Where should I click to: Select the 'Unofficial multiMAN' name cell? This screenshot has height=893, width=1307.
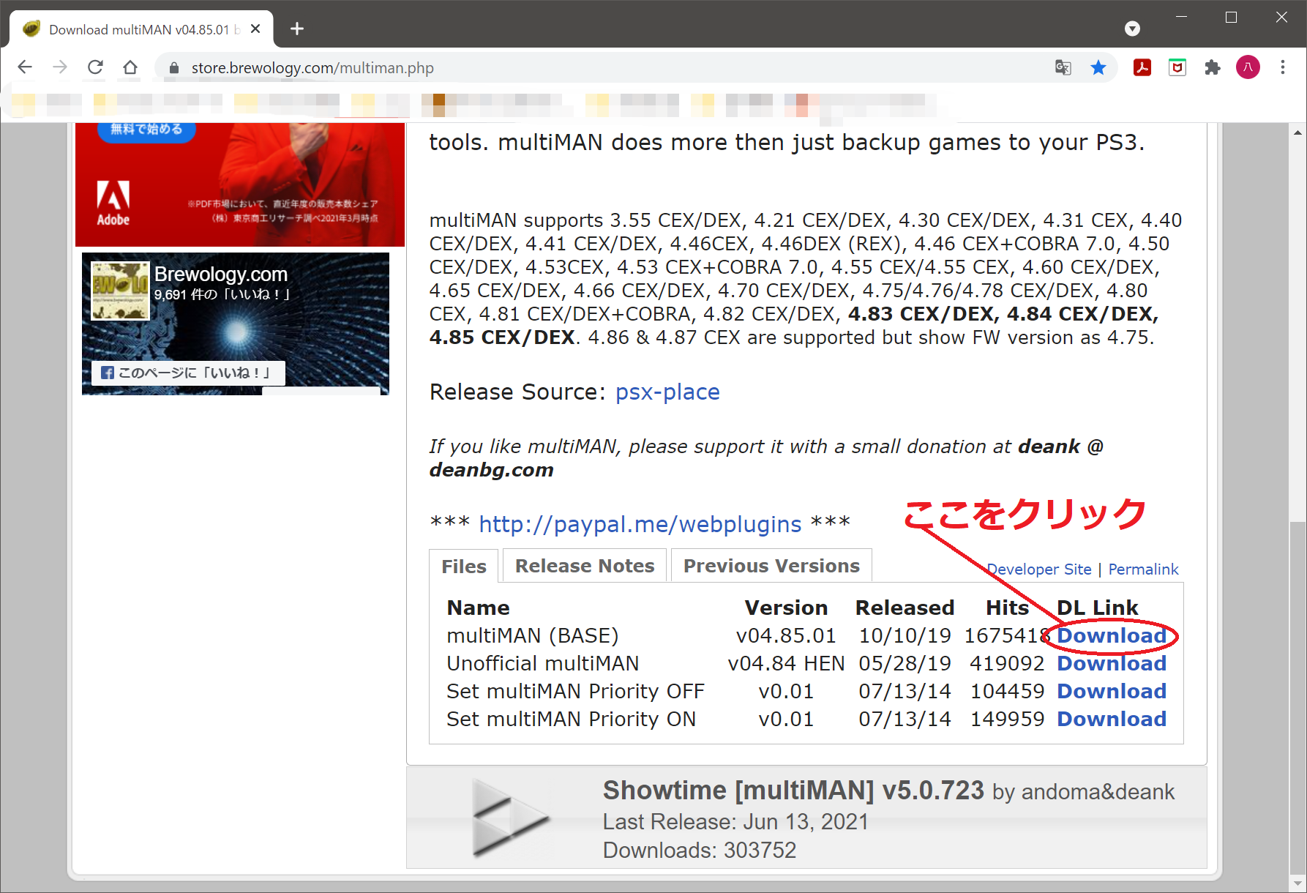tap(543, 663)
